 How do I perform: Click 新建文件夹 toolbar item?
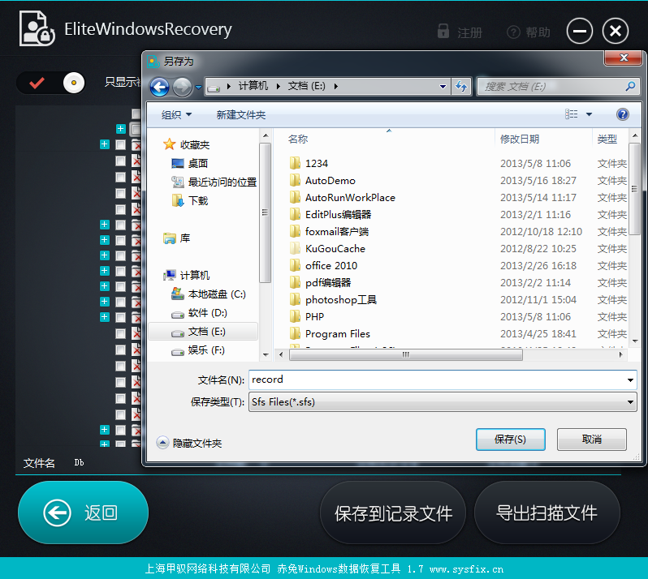point(241,114)
